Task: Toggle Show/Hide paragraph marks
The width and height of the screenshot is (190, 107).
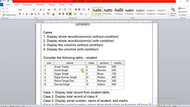Action: [x=89, y=10]
